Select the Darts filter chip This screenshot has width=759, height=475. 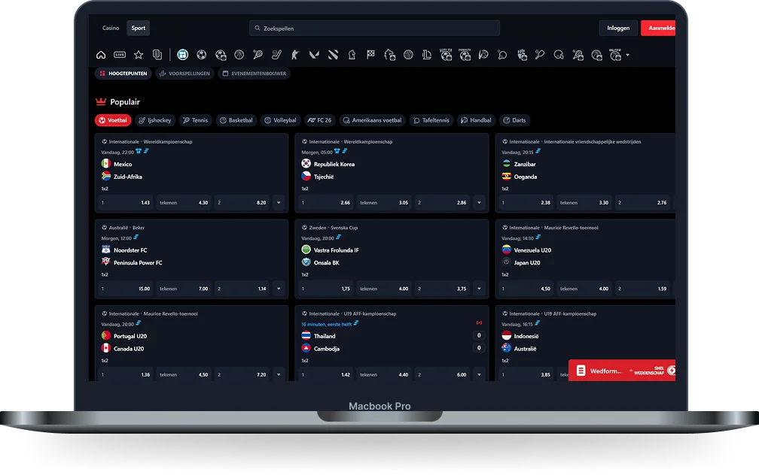pos(514,120)
